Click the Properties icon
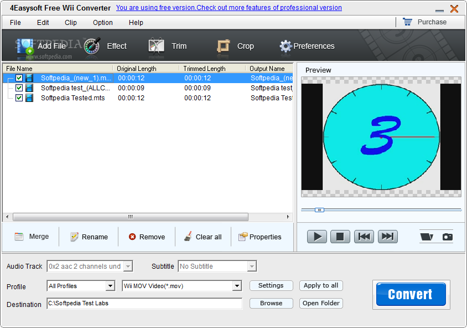This screenshot has width=467, height=328. coord(243,237)
